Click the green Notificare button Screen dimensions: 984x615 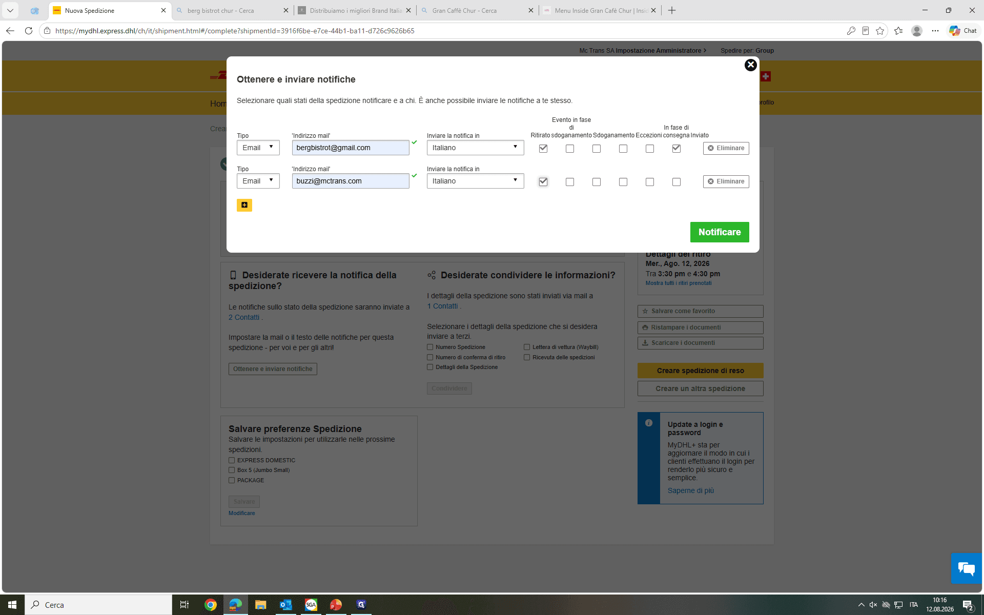pyautogui.click(x=720, y=232)
